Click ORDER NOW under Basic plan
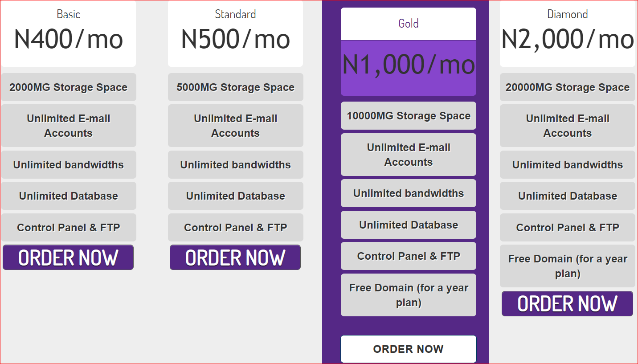This screenshot has height=364, width=638. click(68, 258)
